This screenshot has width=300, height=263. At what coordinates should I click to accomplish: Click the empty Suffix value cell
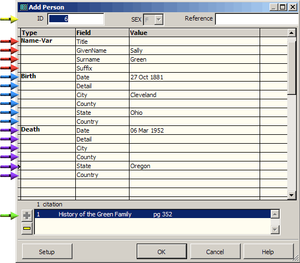[x=195, y=68]
